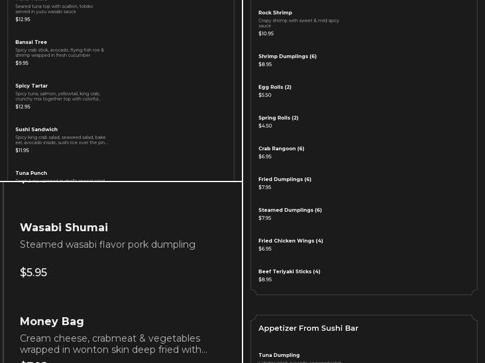Screen dimensions: 485x363
Task: Select Beef Teriyaki Sticks (4)
Action: pyautogui.click(x=289, y=272)
